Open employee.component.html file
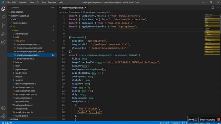The width and height of the screenshot is (221, 124). click(32, 48)
